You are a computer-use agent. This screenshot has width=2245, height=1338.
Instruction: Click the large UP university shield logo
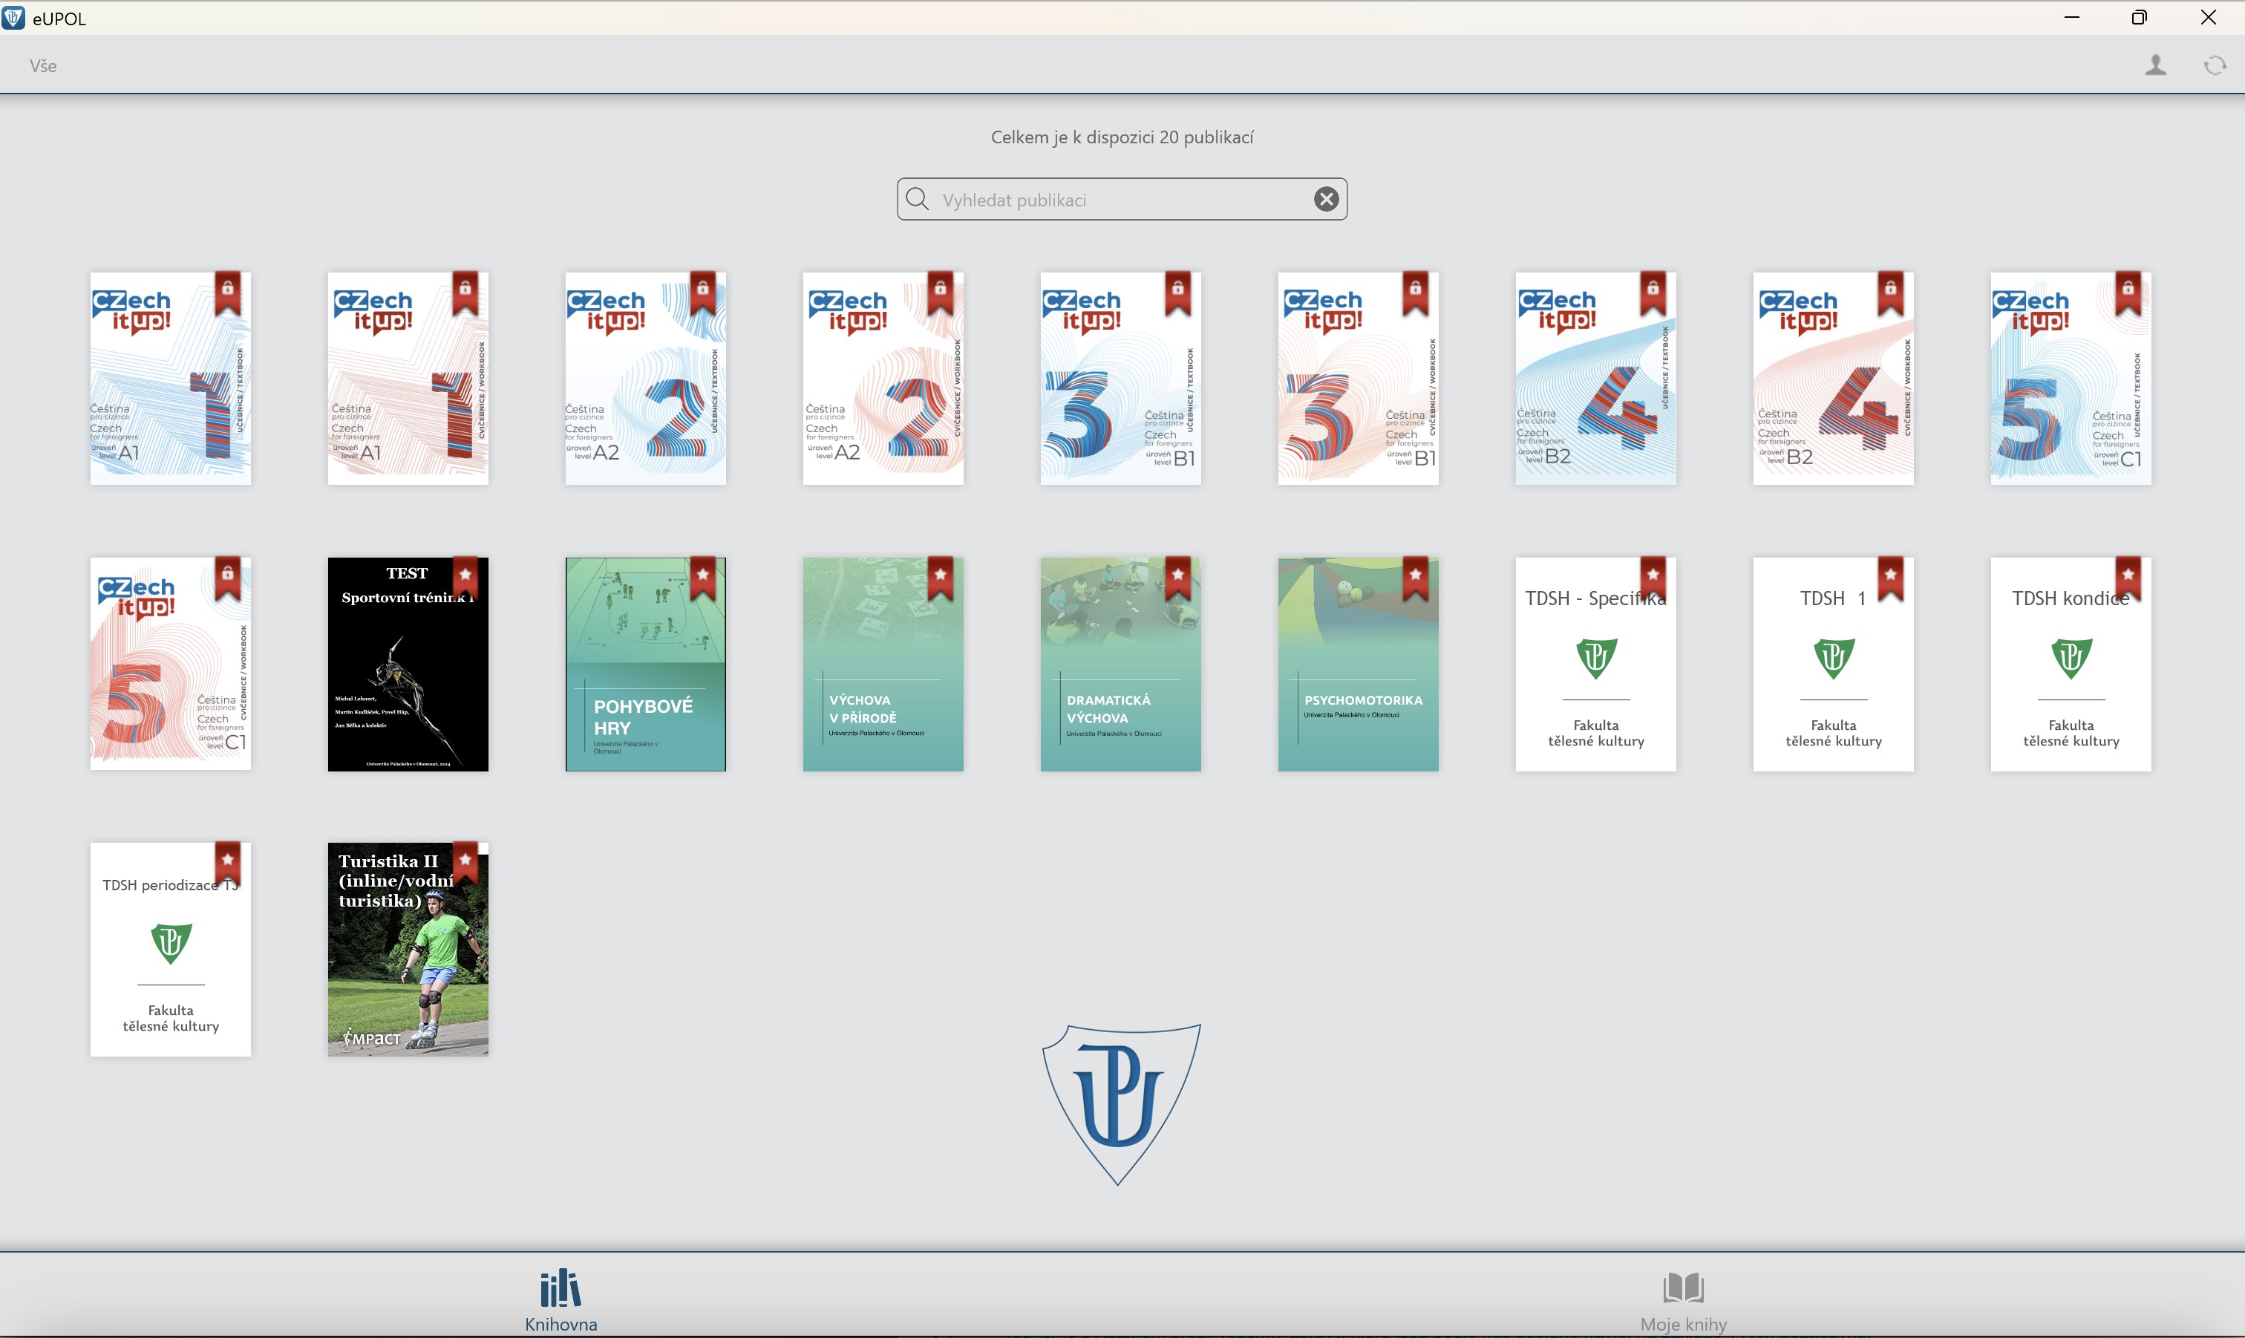[x=1121, y=1103]
